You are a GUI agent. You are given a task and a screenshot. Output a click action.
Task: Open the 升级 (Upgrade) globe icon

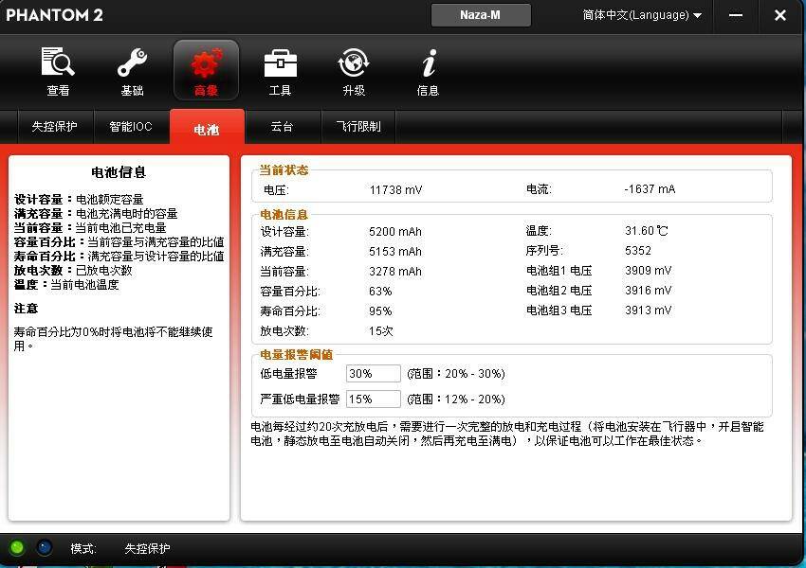[x=354, y=71]
